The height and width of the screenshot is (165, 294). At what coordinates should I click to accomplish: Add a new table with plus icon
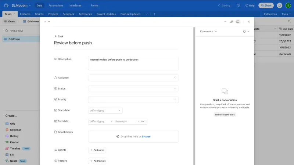154,14
